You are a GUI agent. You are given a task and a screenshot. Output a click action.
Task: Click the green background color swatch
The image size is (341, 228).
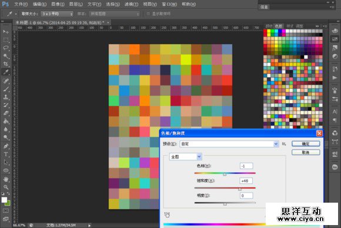[8, 204]
